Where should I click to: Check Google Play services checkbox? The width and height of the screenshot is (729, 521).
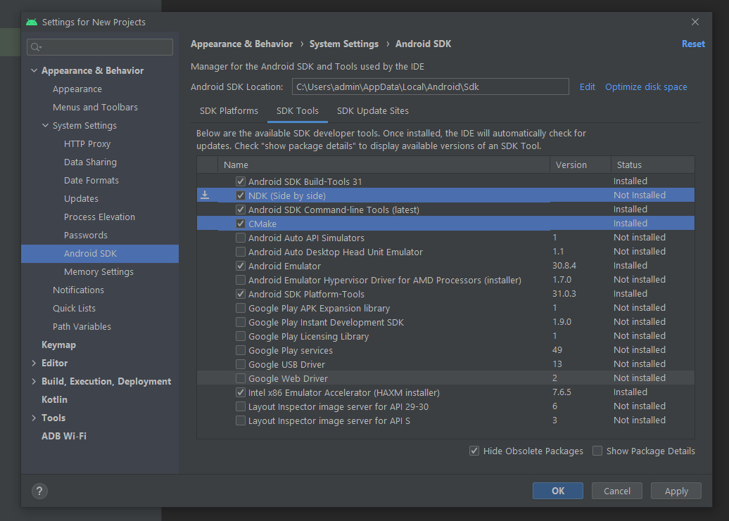[241, 350]
